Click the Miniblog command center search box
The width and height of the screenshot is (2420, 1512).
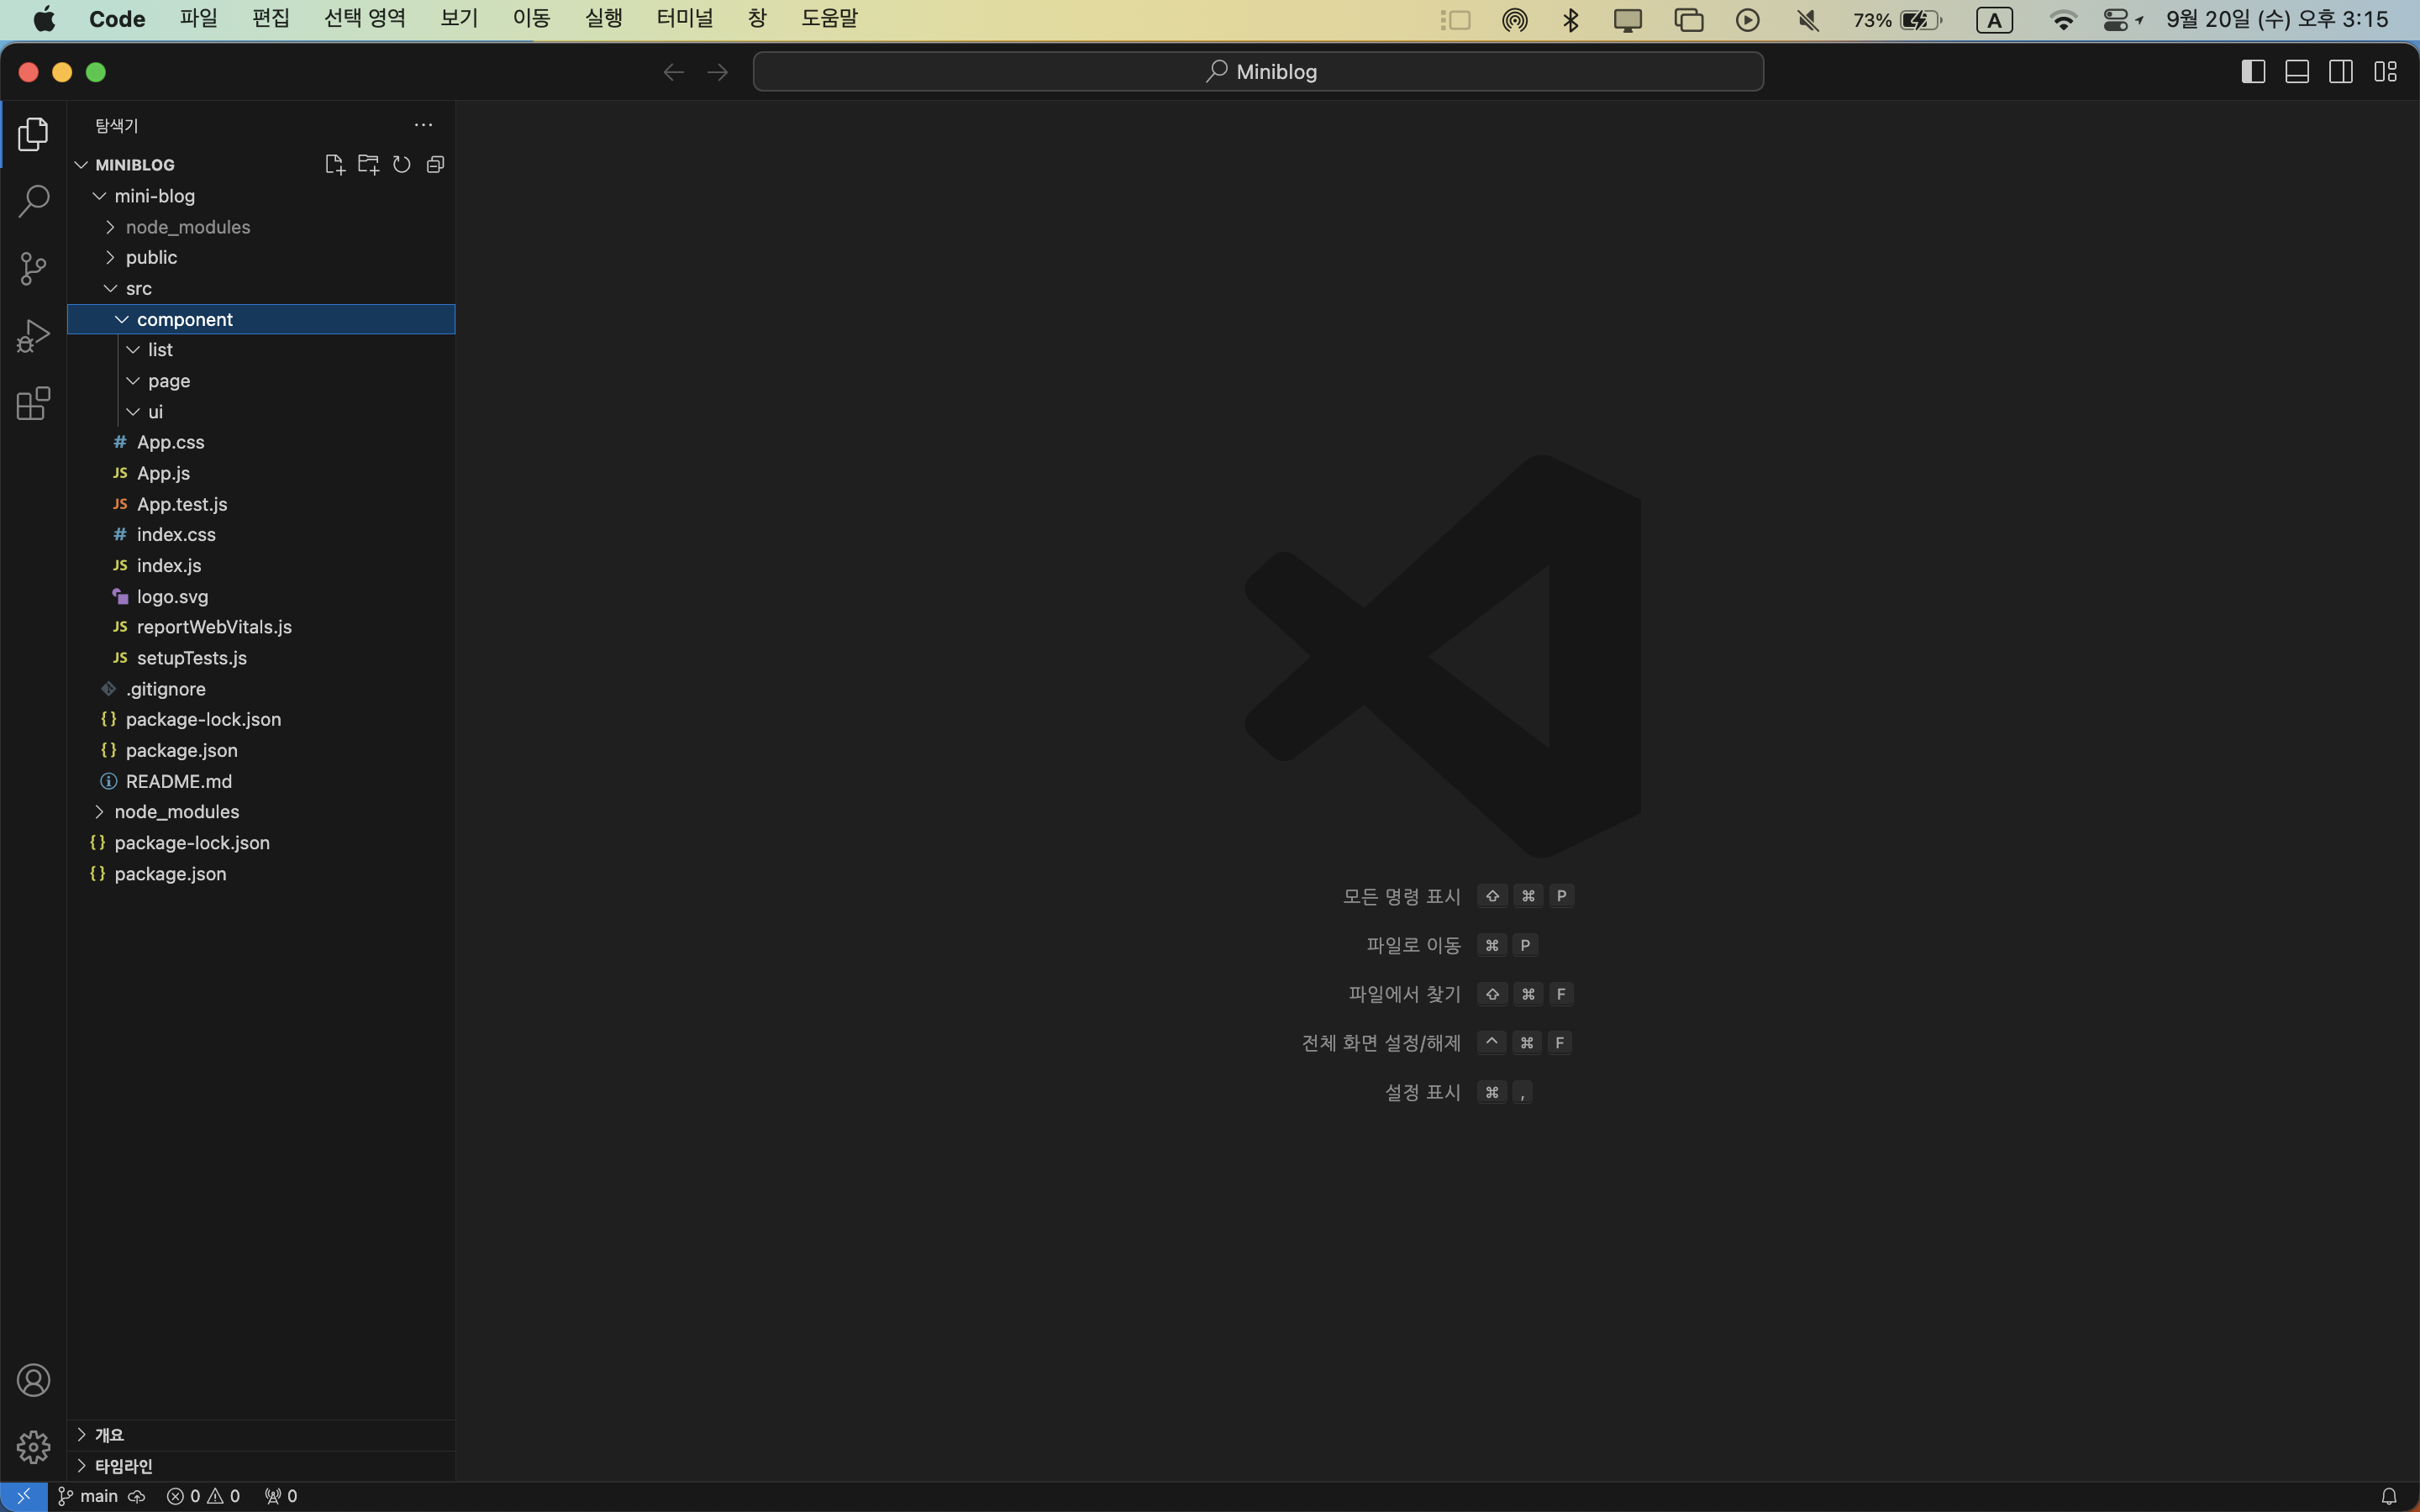tap(1258, 72)
